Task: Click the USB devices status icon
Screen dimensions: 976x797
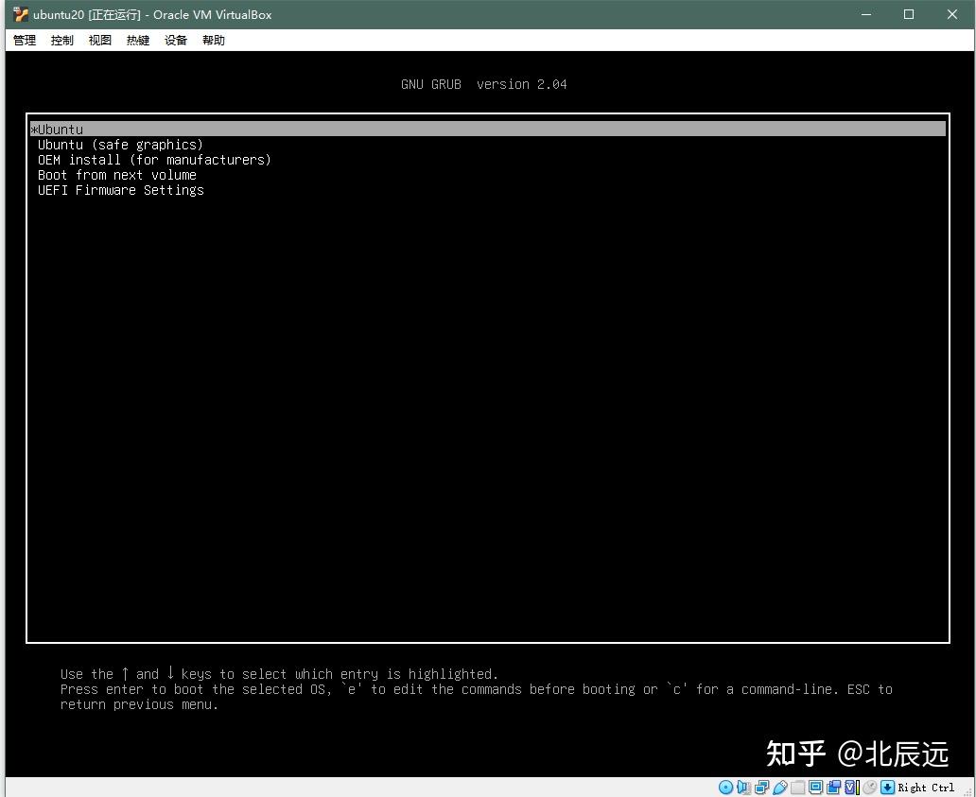Action: point(780,787)
